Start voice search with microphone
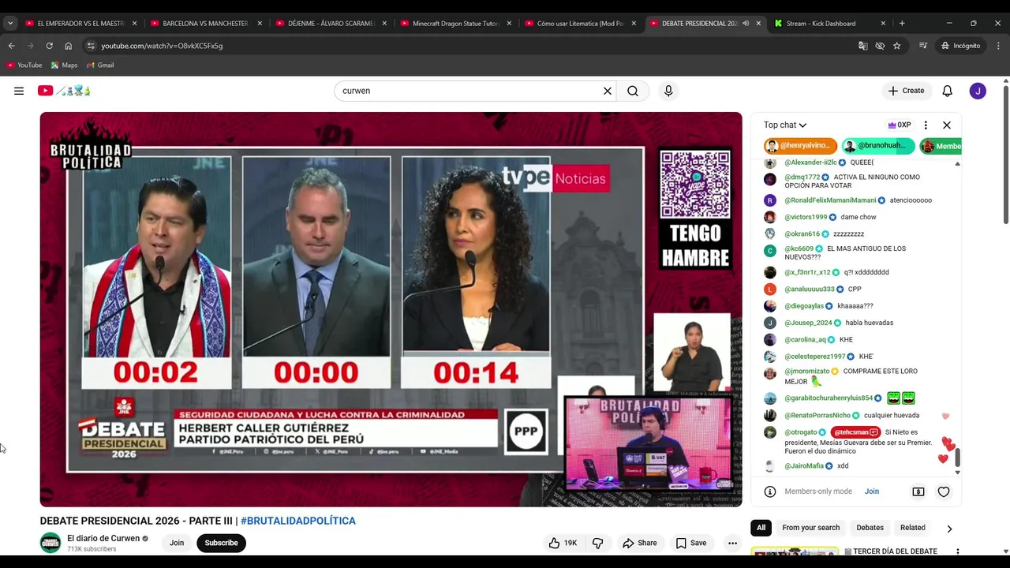Viewport: 1010px width, 568px height. (x=668, y=91)
